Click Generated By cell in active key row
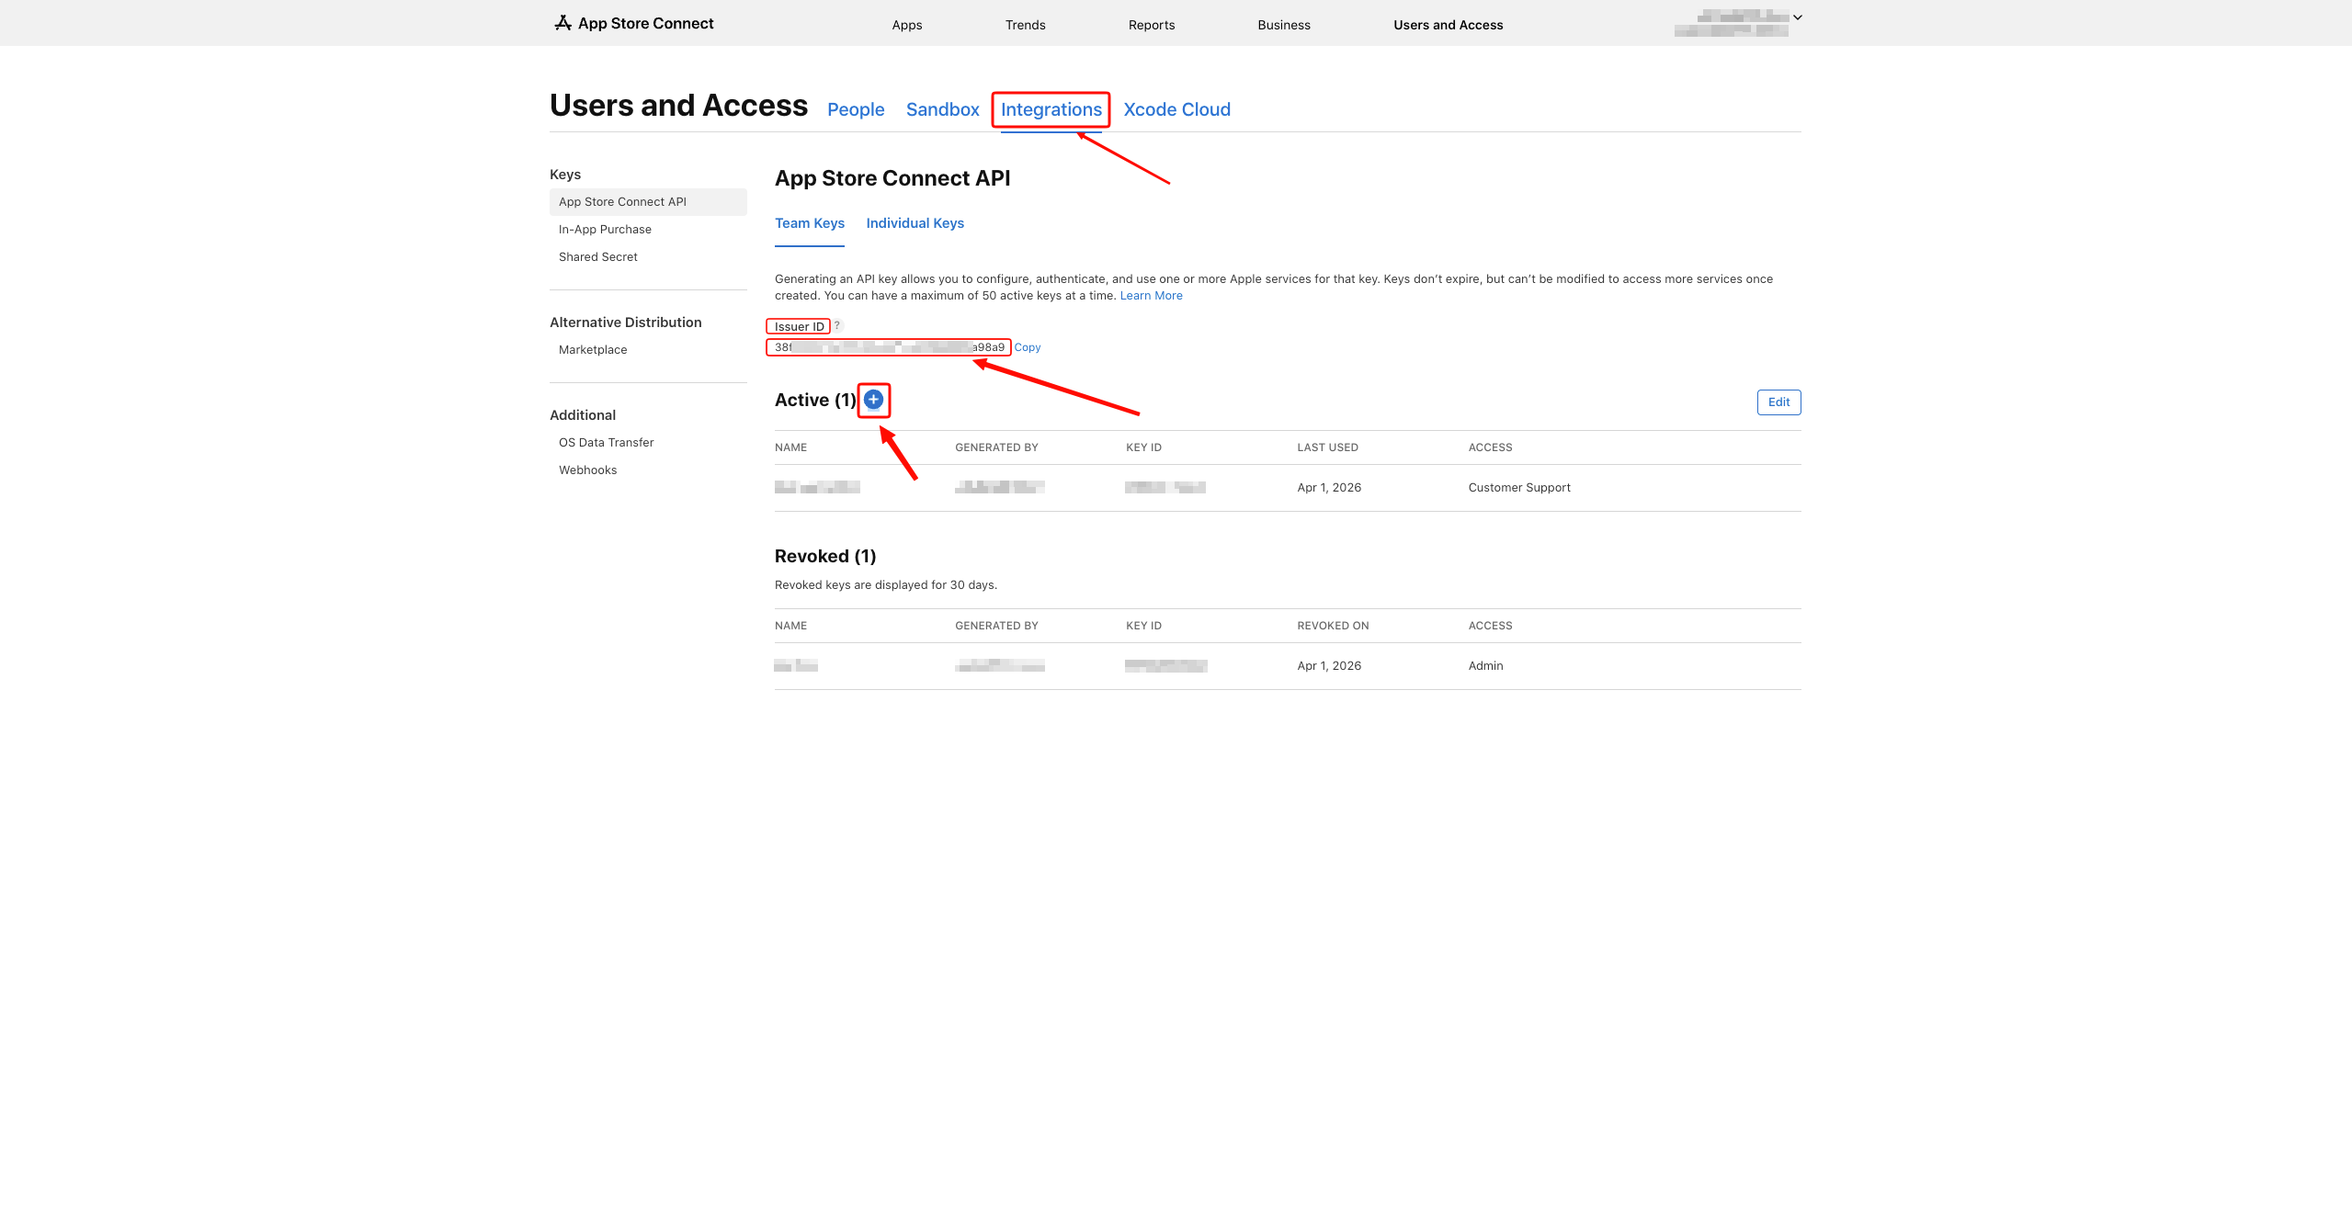 [x=1000, y=488]
